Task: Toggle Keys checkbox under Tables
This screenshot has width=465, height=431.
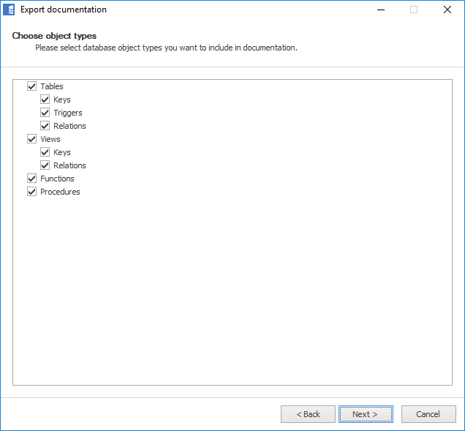Action: point(45,100)
